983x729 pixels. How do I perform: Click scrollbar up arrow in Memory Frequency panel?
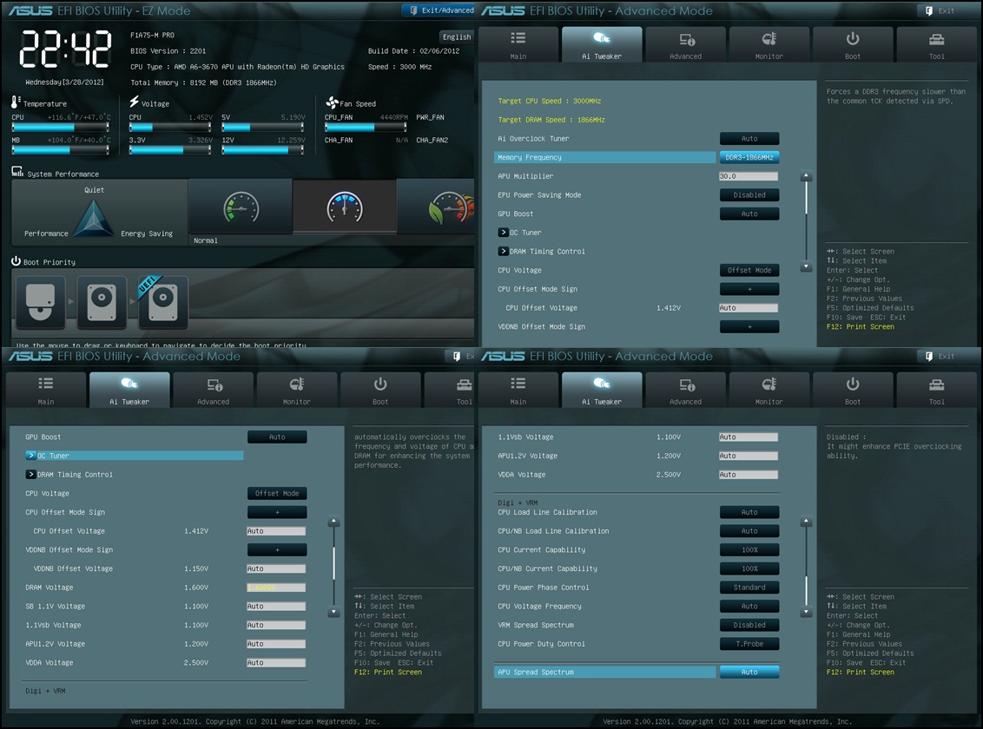click(x=806, y=177)
